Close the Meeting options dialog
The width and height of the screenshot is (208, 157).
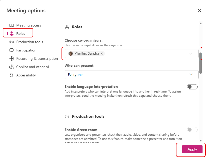tap(200, 11)
